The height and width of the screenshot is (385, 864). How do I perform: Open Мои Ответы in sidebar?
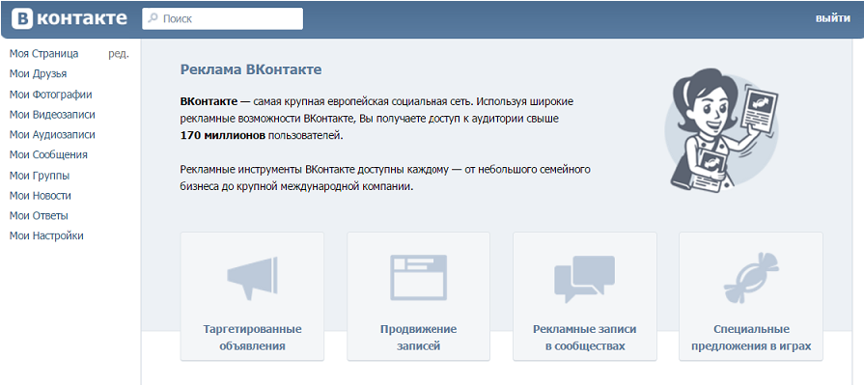click(39, 215)
